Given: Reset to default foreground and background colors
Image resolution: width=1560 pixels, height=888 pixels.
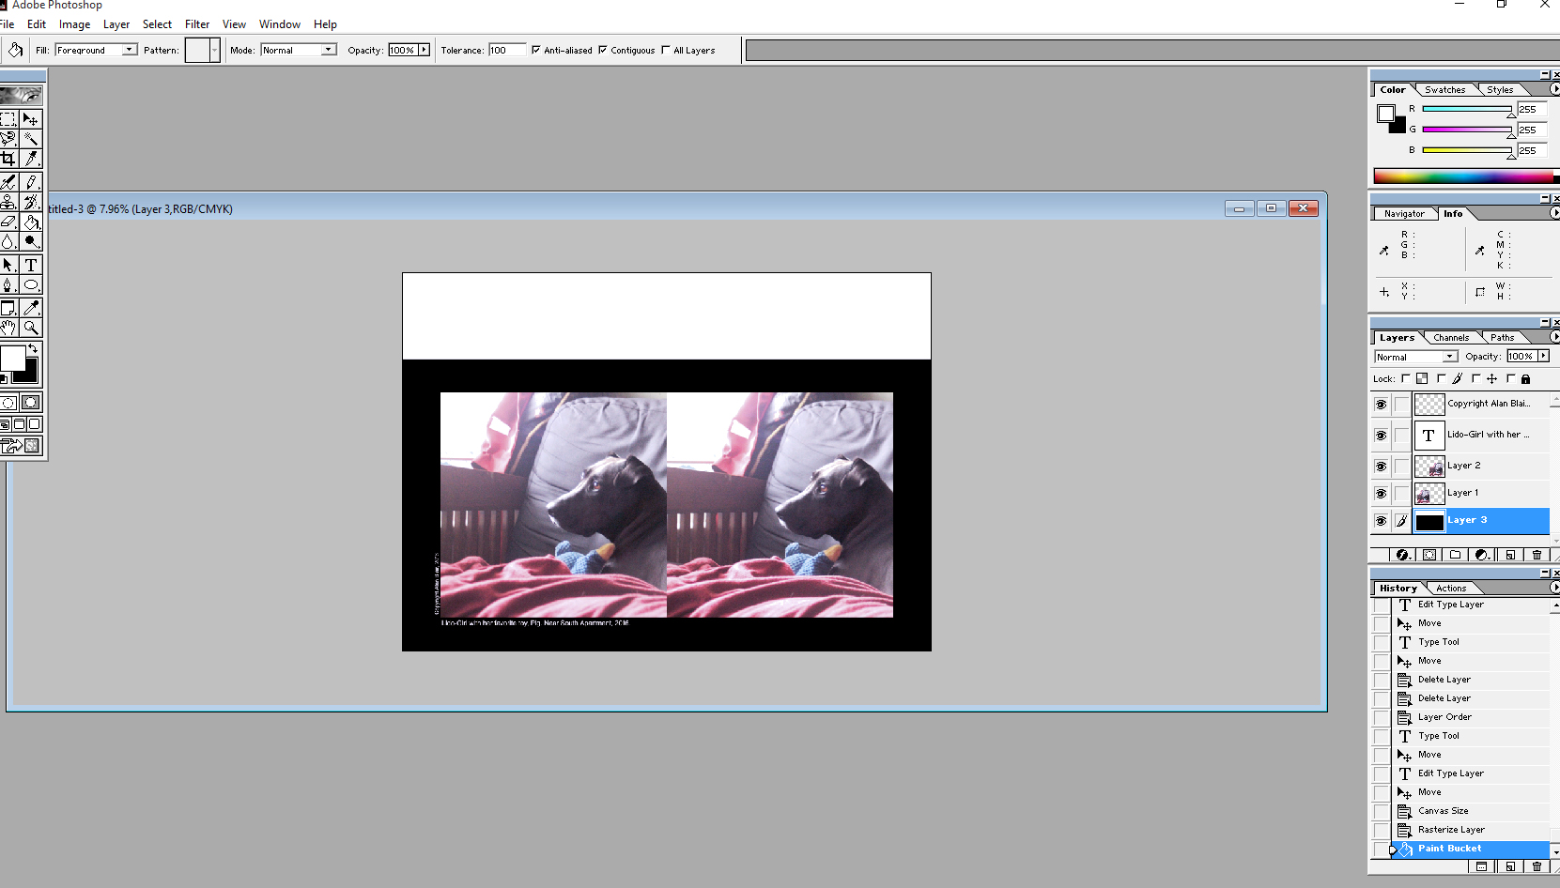Looking at the screenshot, I should tap(4, 378).
